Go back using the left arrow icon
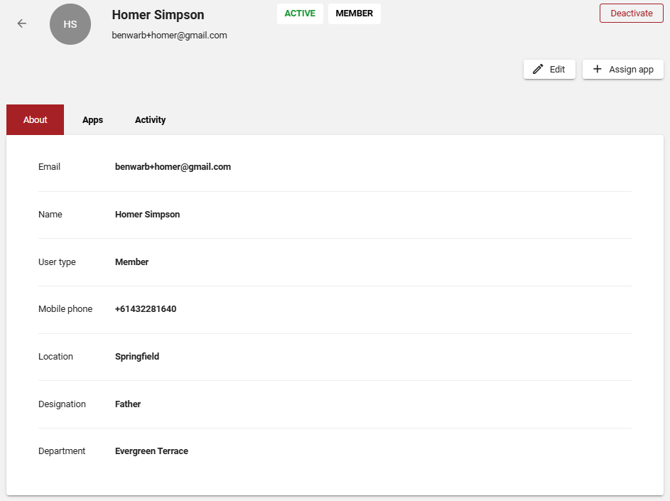 pos(22,23)
